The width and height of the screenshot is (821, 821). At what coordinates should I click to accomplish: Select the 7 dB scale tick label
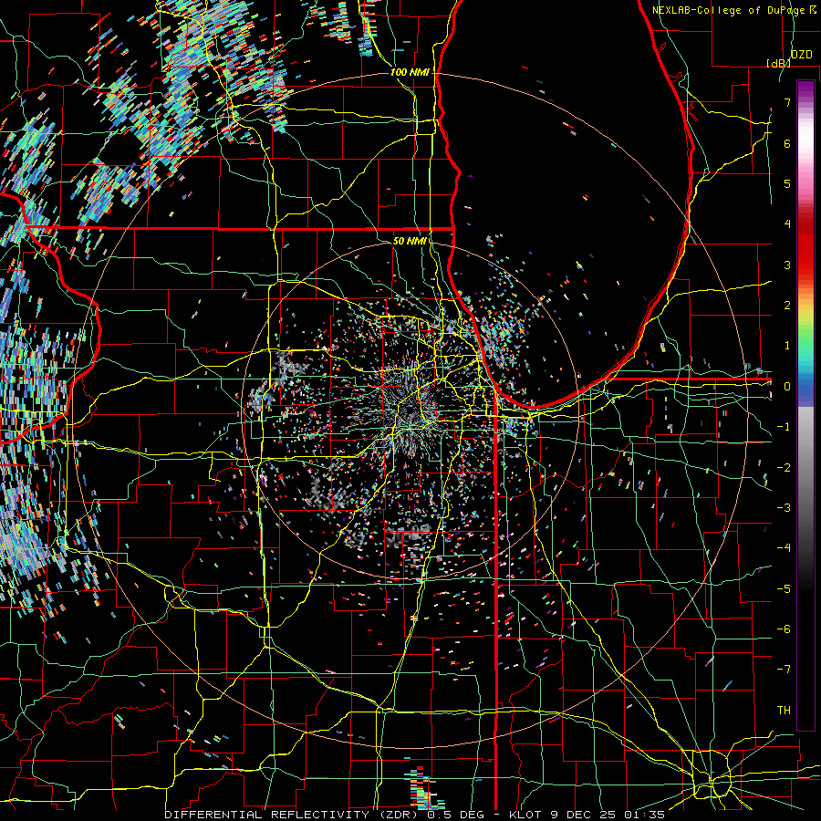[787, 102]
